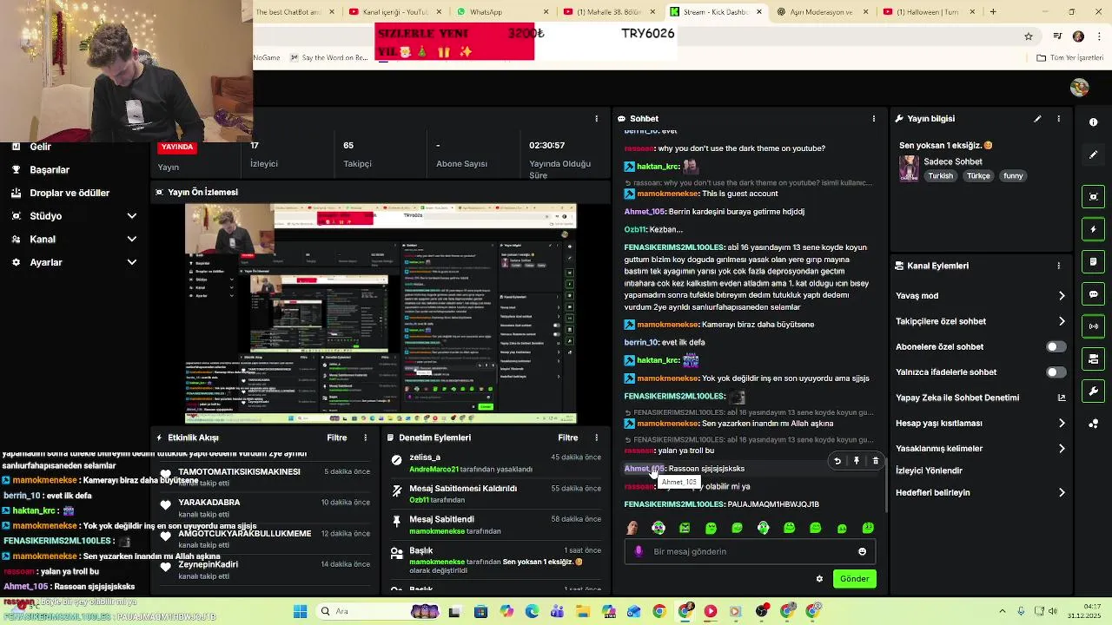The width and height of the screenshot is (1112, 625).
Task: Click İzleyici Yönlendir option
Action: (929, 470)
